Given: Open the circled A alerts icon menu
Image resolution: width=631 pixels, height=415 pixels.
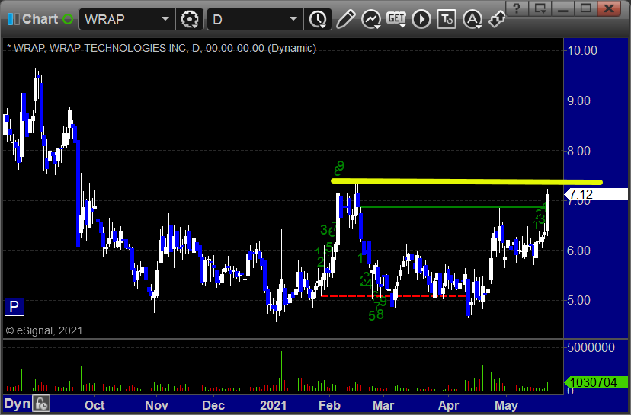Looking at the screenshot, I should pos(472,19).
